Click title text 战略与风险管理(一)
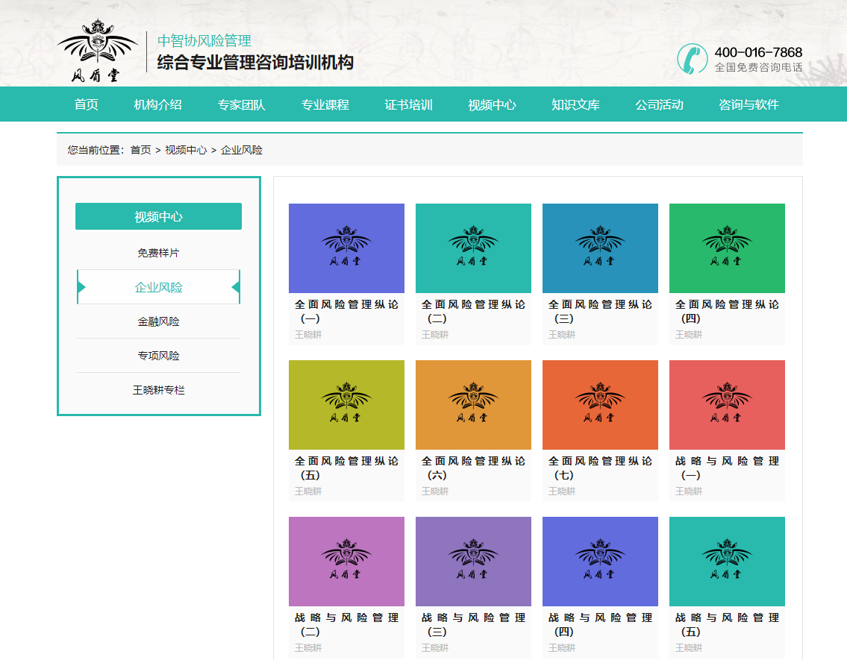Viewport: 847px width, 660px height. click(x=727, y=468)
